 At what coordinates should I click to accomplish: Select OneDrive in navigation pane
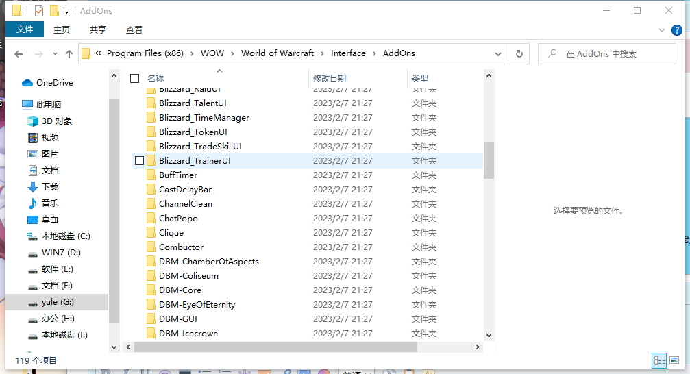(54, 83)
